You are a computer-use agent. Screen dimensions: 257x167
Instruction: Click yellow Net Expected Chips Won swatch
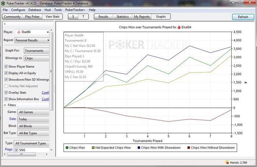click(x=93, y=148)
